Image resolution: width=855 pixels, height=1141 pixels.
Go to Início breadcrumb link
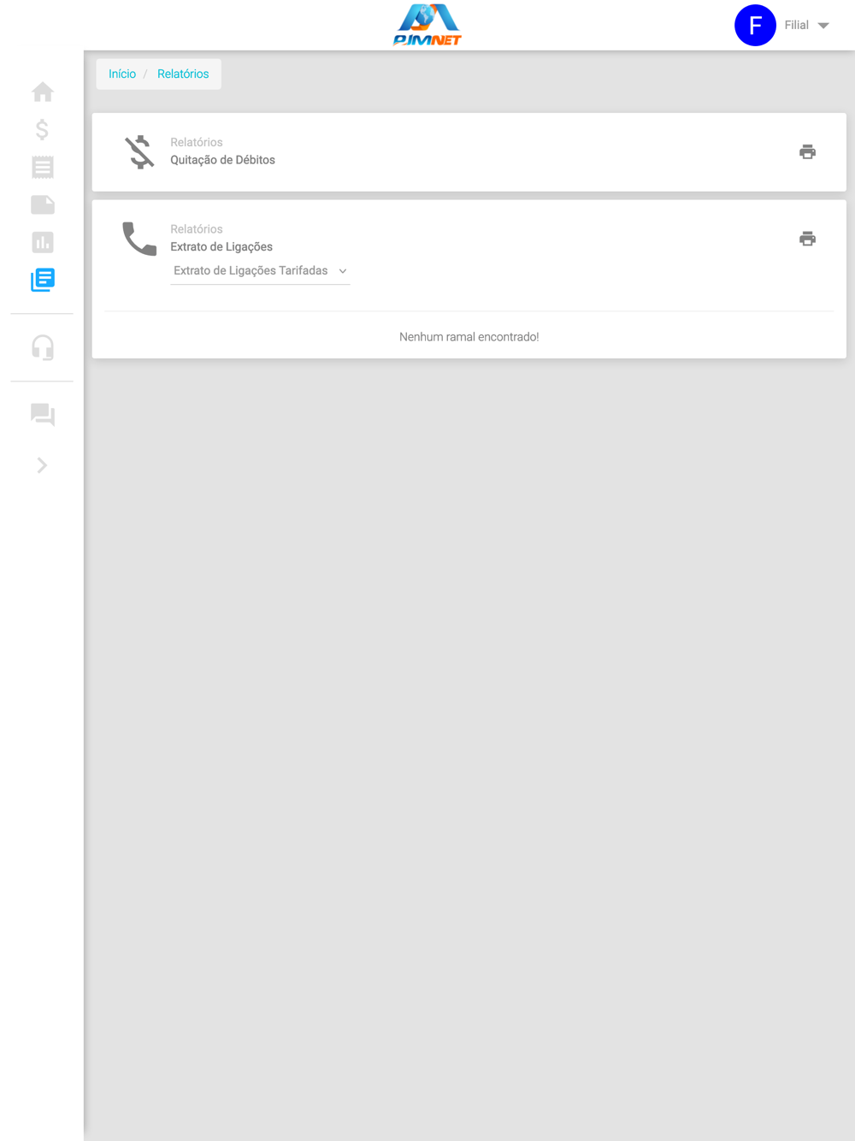(x=122, y=74)
